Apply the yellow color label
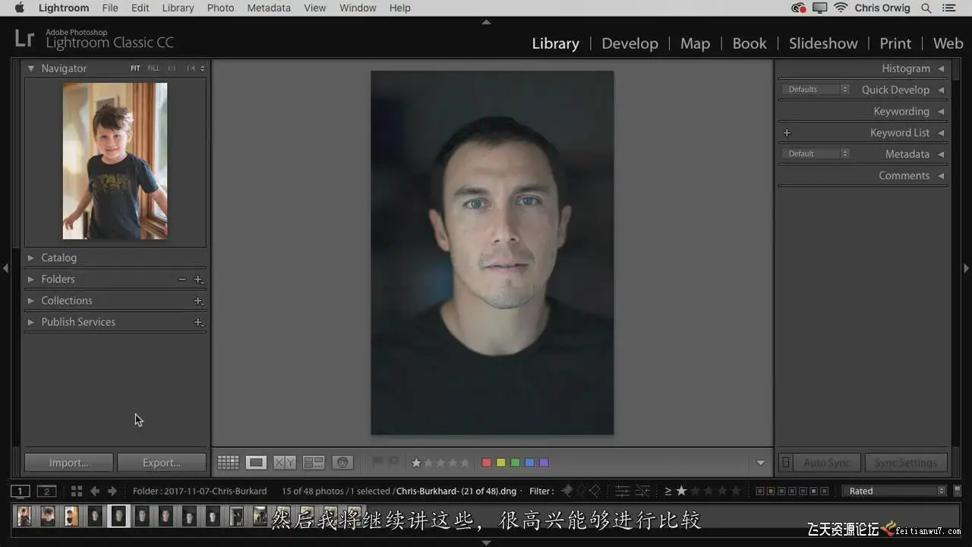 tap(501, 463)
